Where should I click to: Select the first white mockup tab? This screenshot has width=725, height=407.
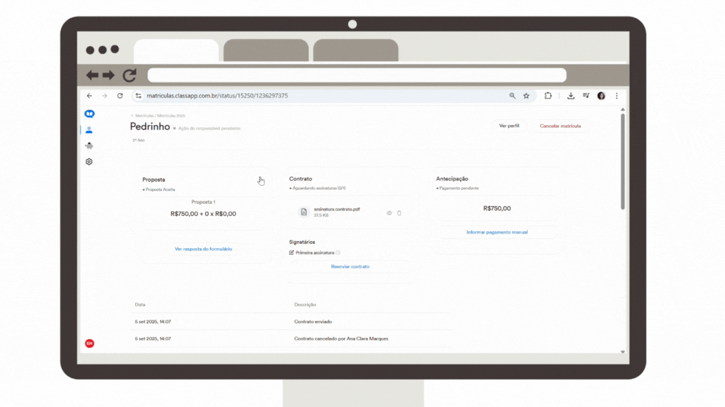pos(176,50)
